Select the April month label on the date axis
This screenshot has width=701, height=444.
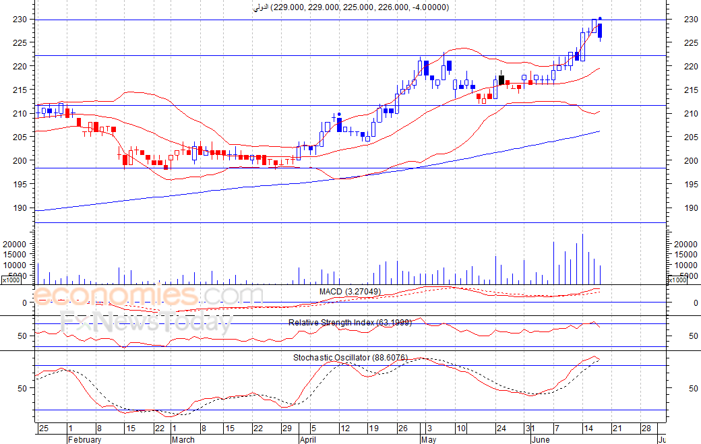[309, 439]
